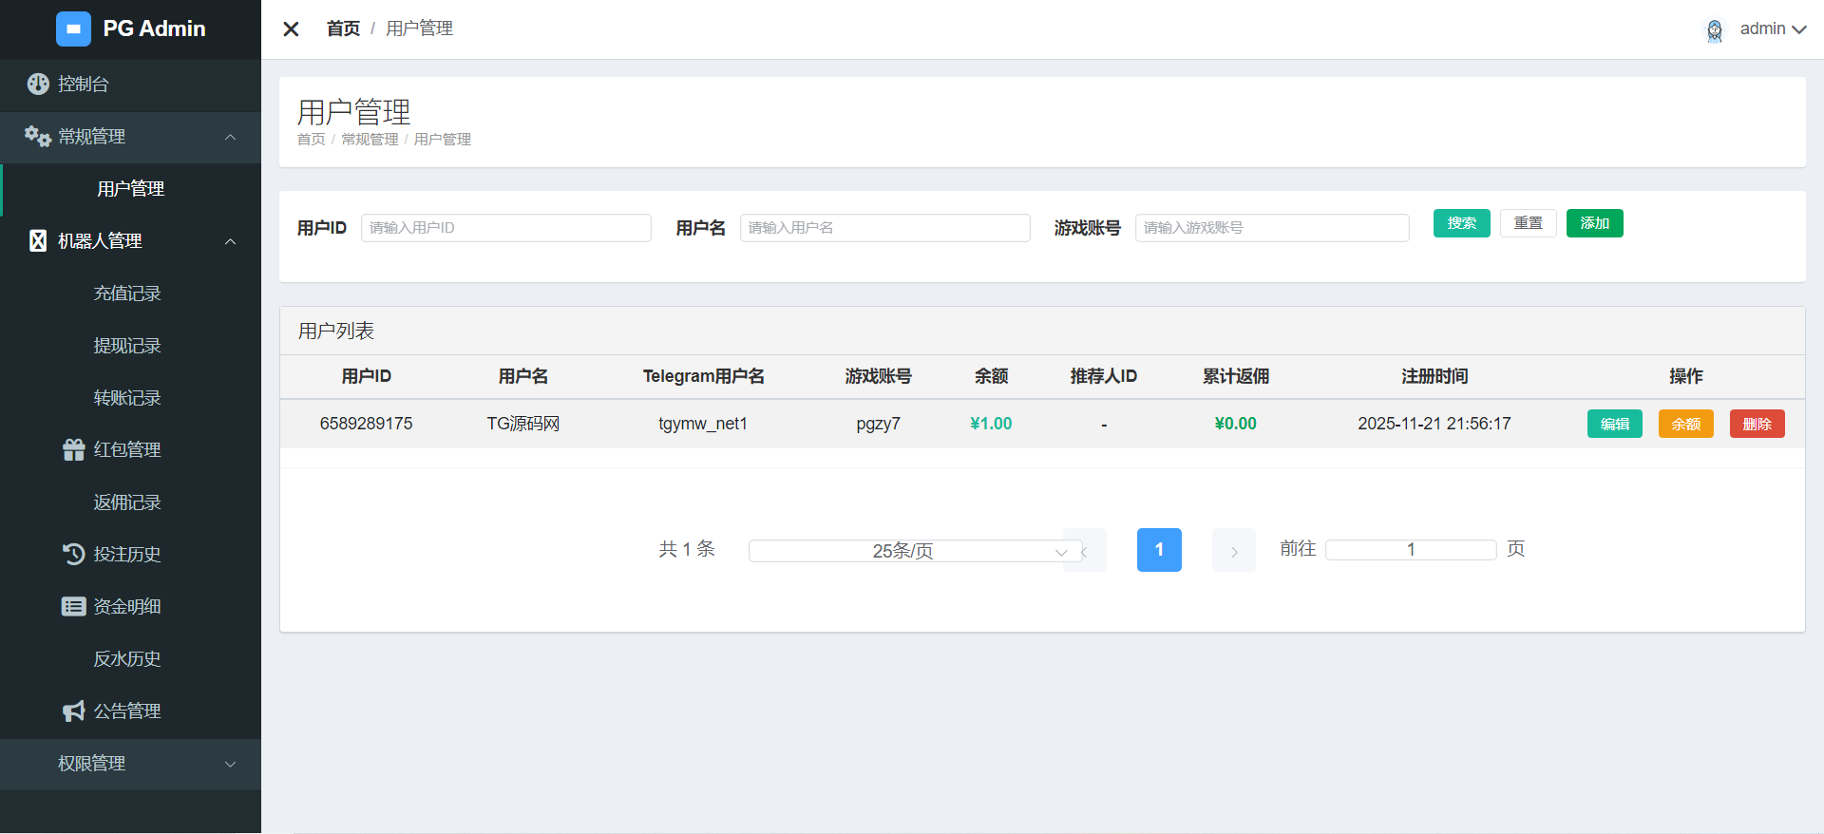Click the admin avatar icon
Screen dimensions: 1824x834
pos(1714,30)
